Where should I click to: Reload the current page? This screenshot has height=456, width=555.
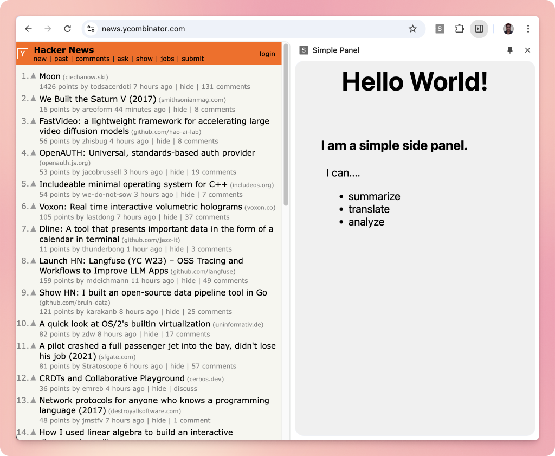(67, 29)
